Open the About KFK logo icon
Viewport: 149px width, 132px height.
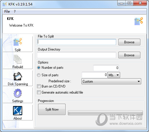[18, 111]
